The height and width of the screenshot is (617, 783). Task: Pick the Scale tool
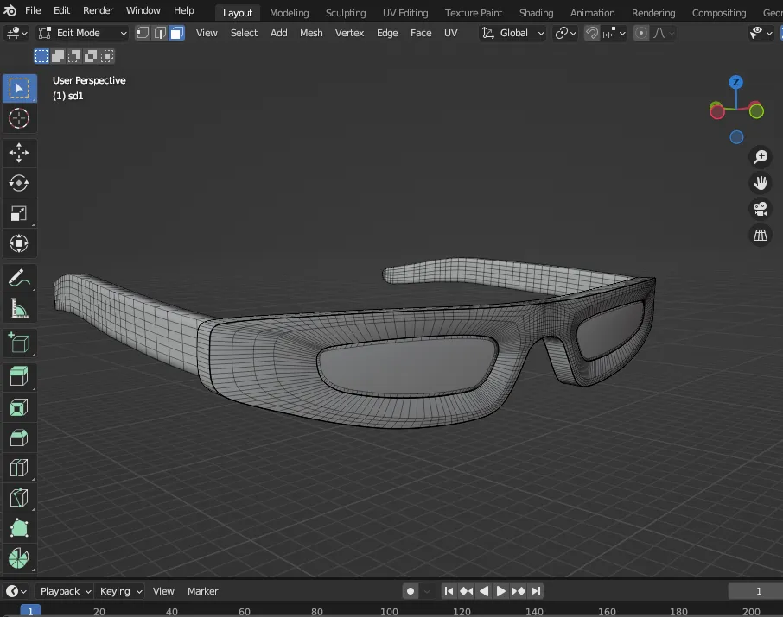tap(19, 213)
